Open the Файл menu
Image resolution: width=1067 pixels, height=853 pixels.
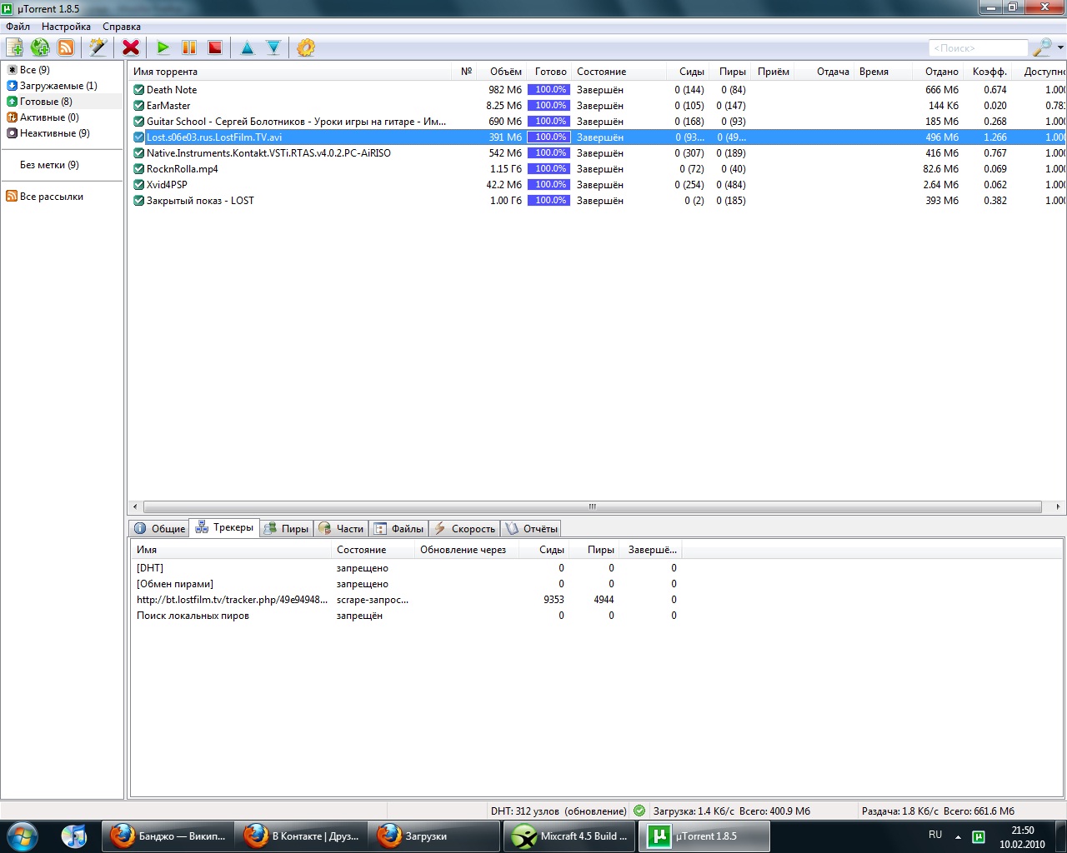(x=18, y=27)
